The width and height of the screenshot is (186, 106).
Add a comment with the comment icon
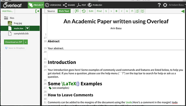pos(77,11)
